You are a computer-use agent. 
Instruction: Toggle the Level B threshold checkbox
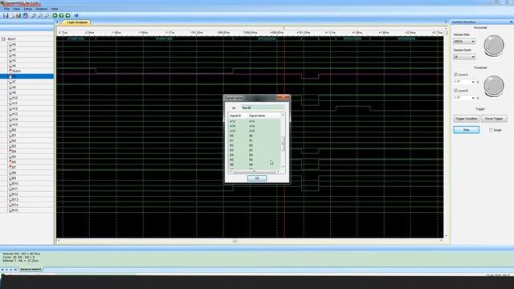(455, 91)
